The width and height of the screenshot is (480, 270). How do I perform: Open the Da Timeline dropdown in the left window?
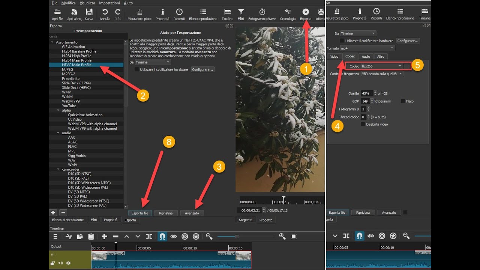tap(153, 62)
